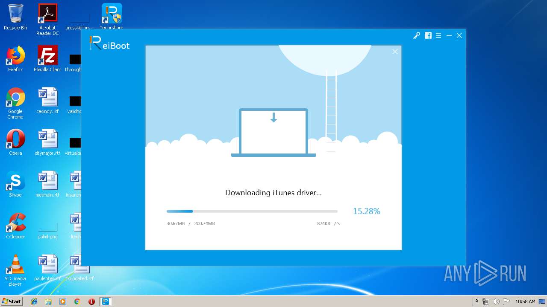The image size is (547, 307).
Task: Open Windows Explorer from taskbar
Action: (48, 301)
